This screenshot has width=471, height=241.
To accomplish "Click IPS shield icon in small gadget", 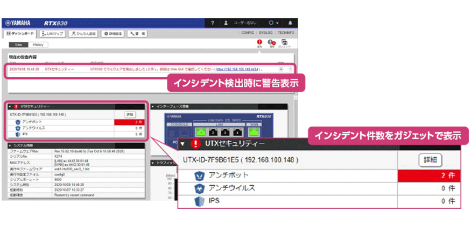I will coord(18,134).
